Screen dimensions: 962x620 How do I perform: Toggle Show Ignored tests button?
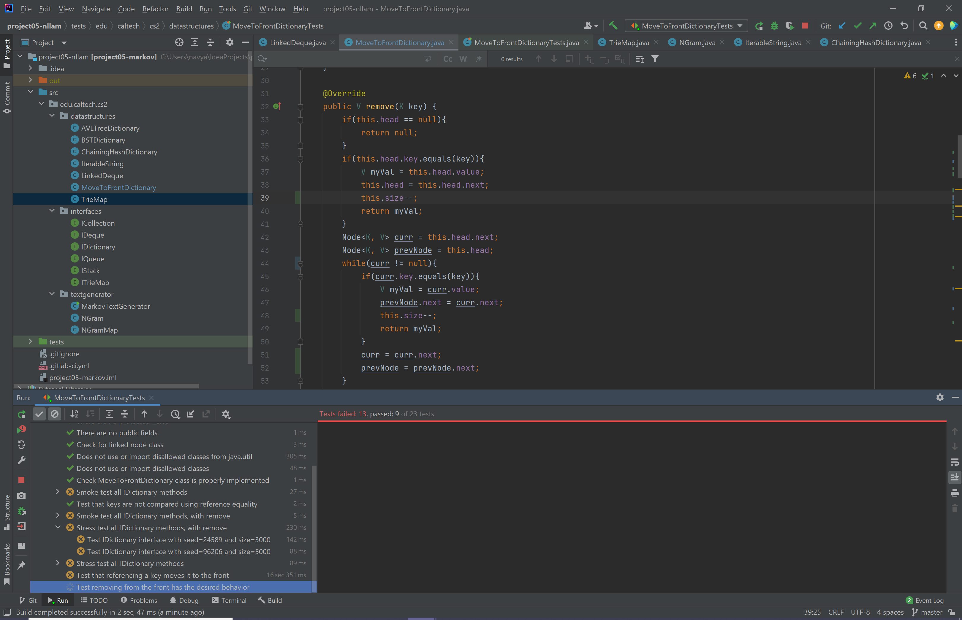(x=55, y=414)
